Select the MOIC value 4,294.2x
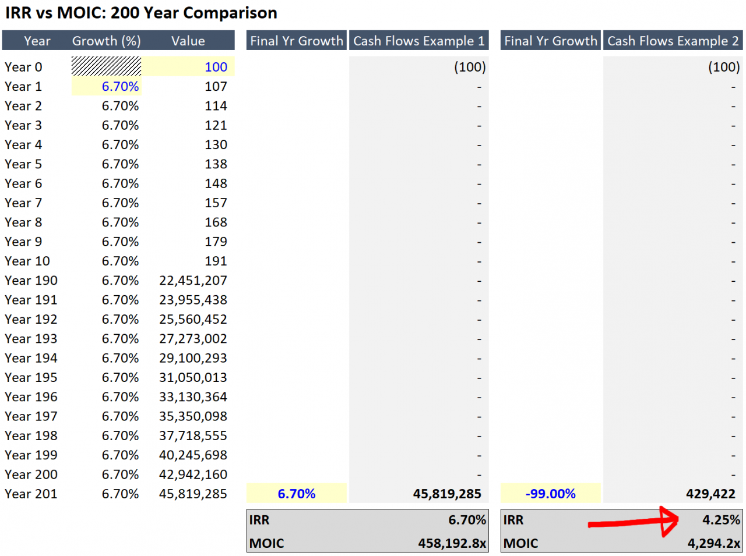This screenshot has height=556, width=746. click(x=714, y=543)
